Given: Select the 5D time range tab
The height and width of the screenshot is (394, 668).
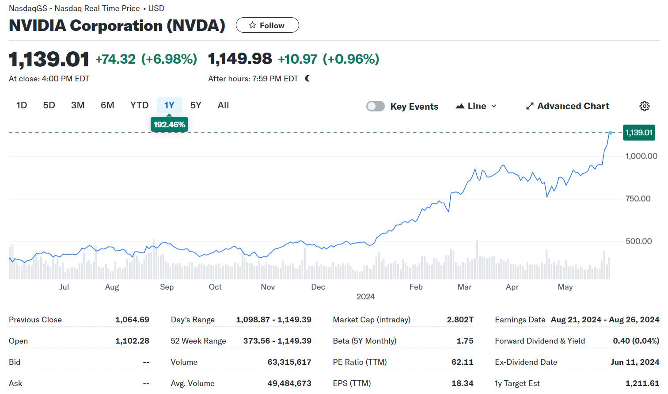Looking at the screenshot, I should [49, 105].
